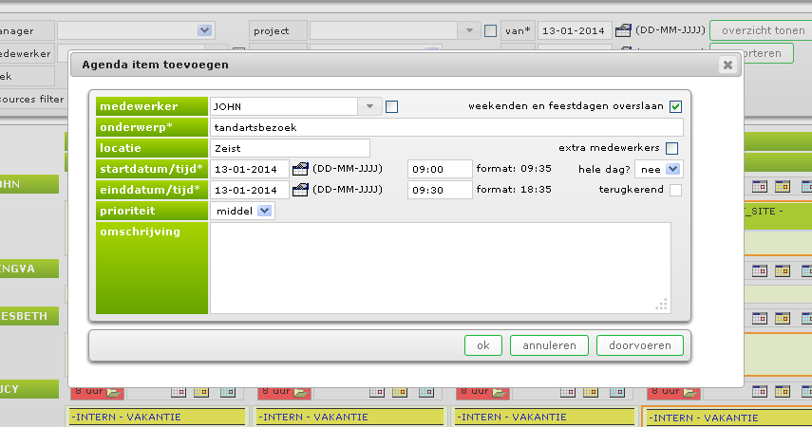Open folder icon in first 8 uur cell

click(113, 393)
